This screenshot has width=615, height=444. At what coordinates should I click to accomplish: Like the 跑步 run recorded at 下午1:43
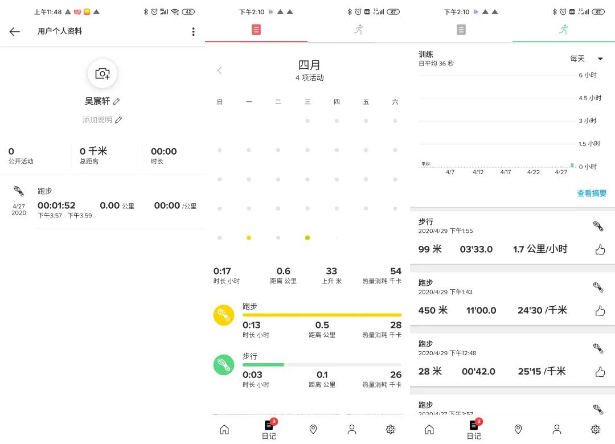pyautogui.click(x=600, y=310)
